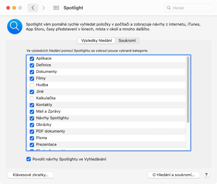Viewport: 217px width, 184px height.
Task: Click the back arrow in the toolbar
Action: pos(33,8)
